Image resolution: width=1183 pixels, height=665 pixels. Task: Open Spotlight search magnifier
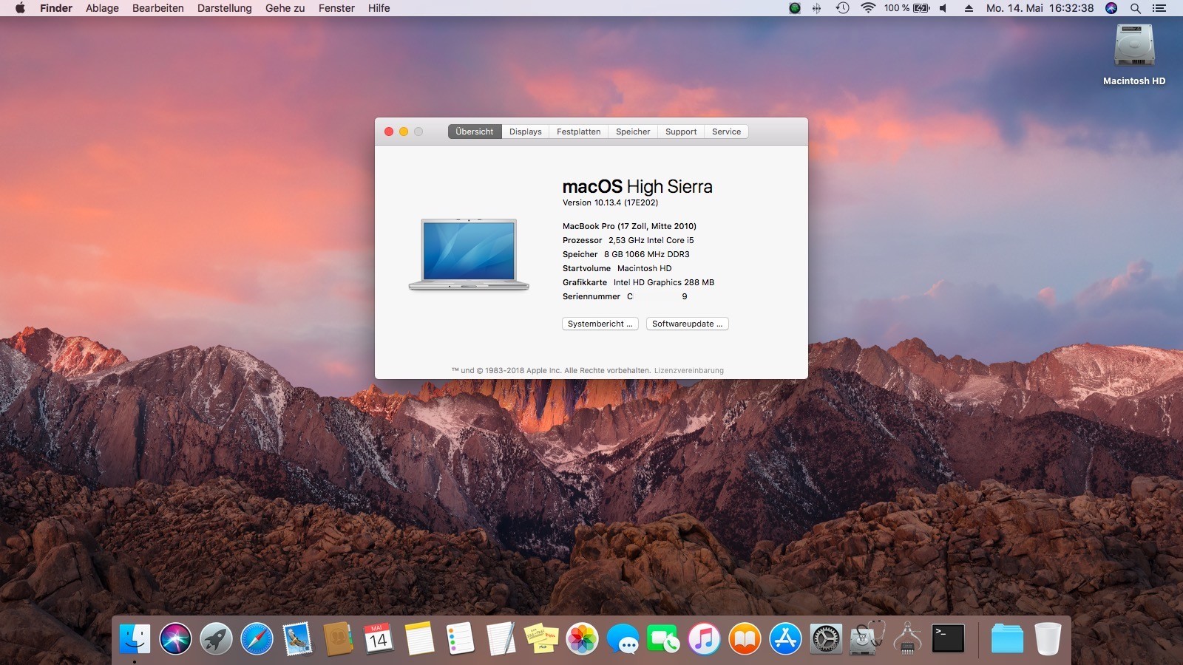tap(1136, 8)
